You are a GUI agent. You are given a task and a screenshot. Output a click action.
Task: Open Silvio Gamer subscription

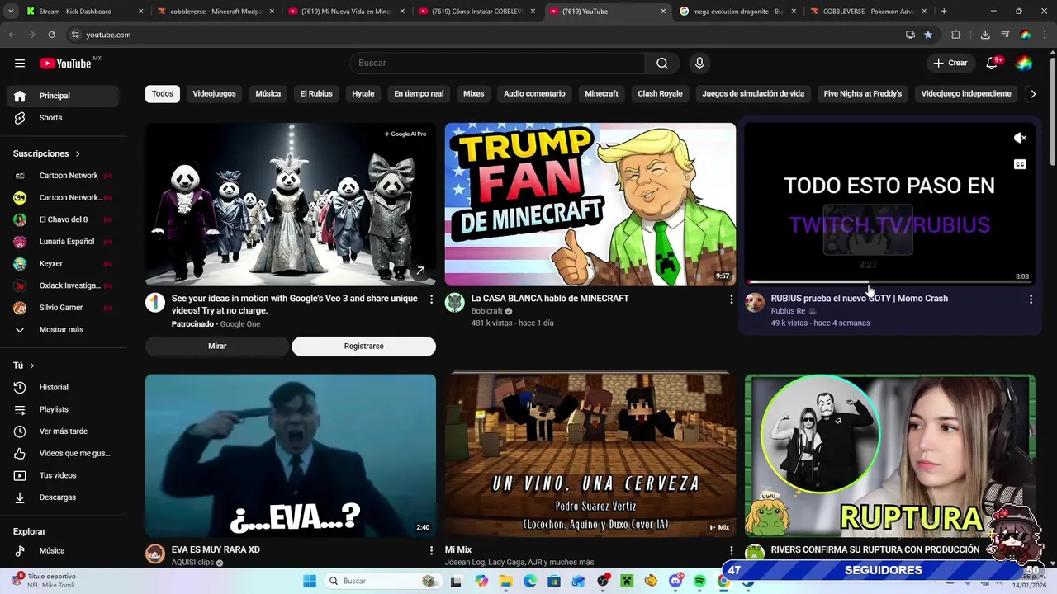(x=64, y=308)
